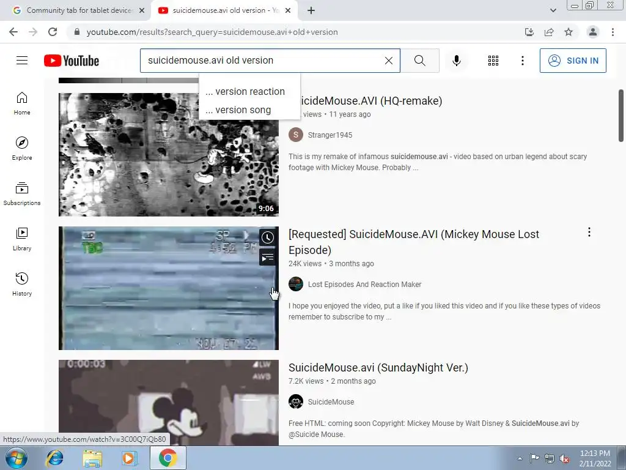626x470 pixels.
Task: Go to the YouTube logo home link
Action: tap(72, 61)
